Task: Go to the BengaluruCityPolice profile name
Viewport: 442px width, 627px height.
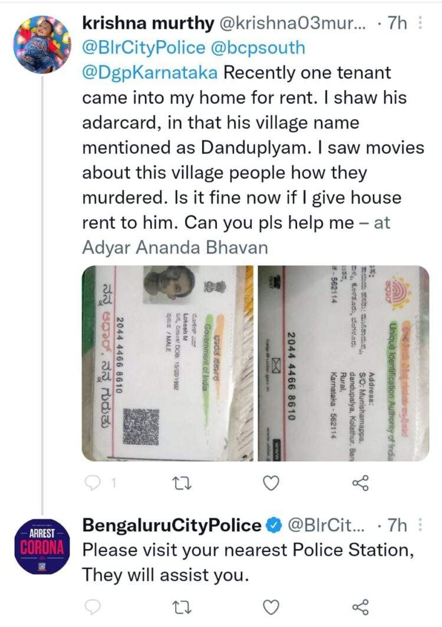Action: [171, 525]
